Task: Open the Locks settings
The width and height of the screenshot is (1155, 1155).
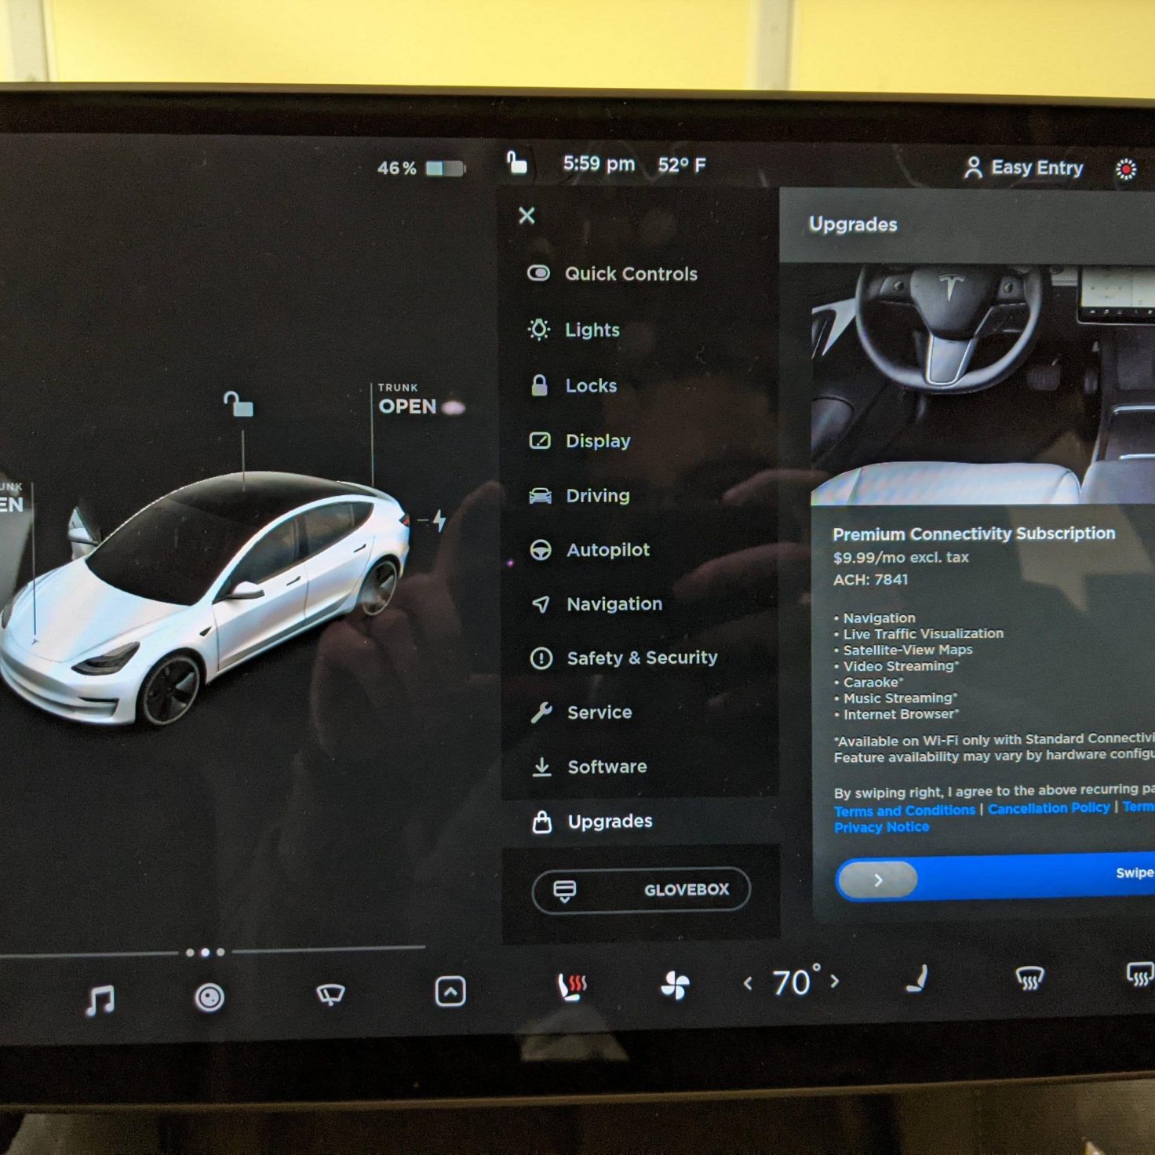Action: tap(573, 385)
